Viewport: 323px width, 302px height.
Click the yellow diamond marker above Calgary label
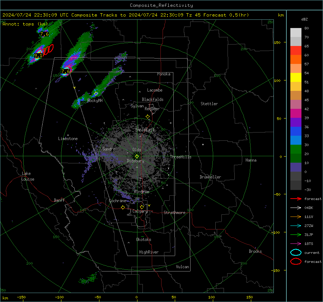(x=142, y=207)
